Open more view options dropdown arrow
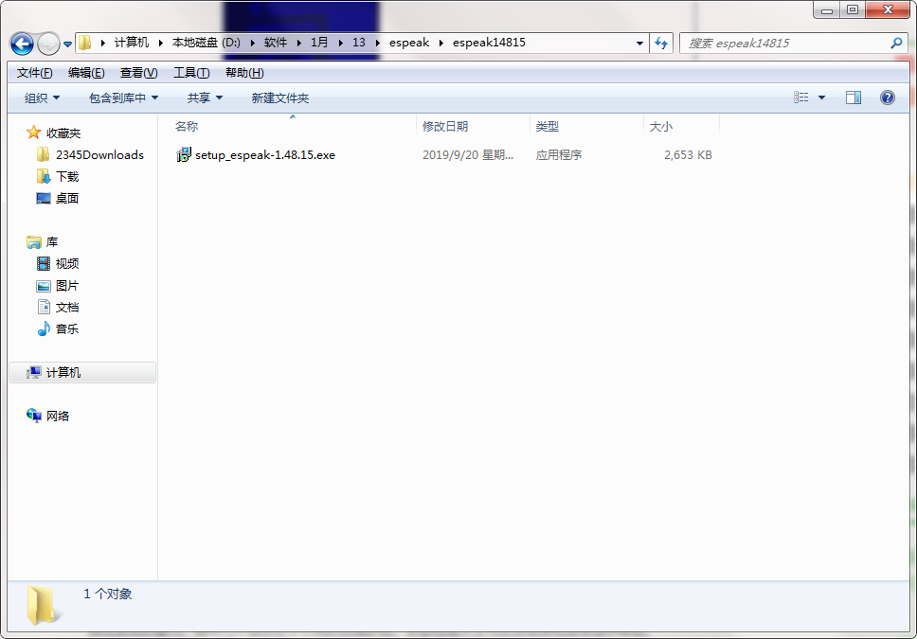 point(821,98)
